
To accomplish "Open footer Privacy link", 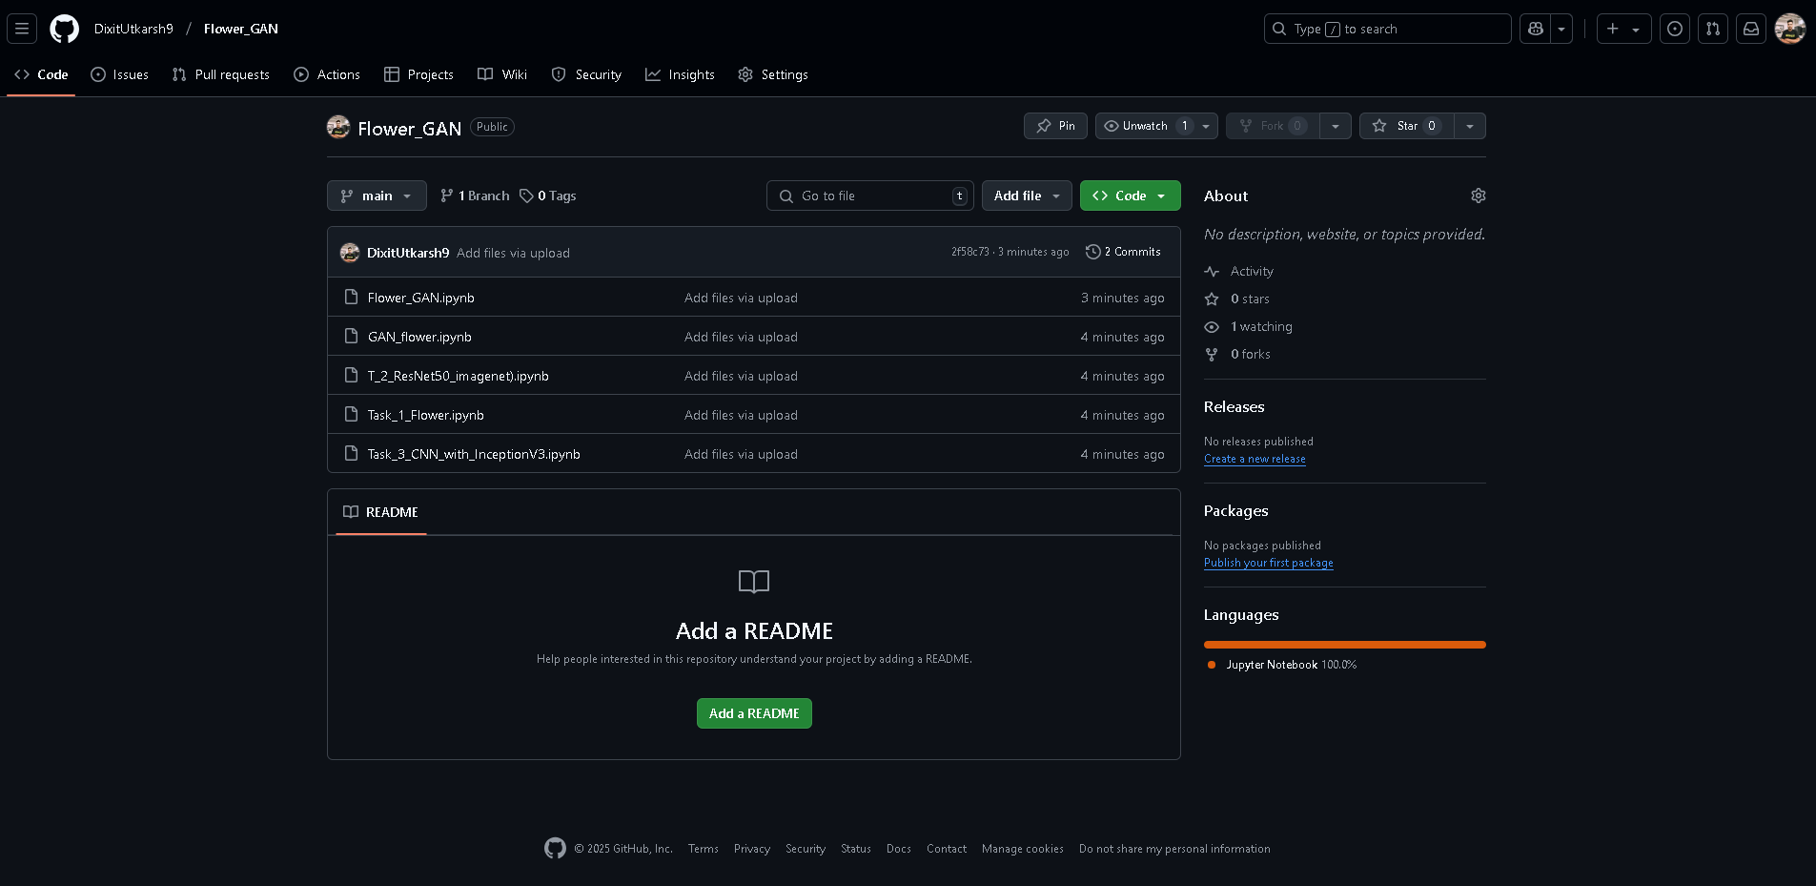I will tap(752, 849).
